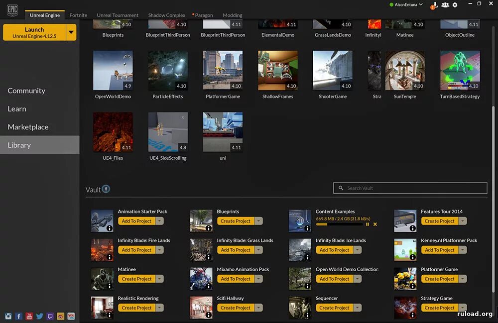Click the Vault info exclamation icon
The height and width of the screenshot is (323, 498).
[x=106, y=189]
